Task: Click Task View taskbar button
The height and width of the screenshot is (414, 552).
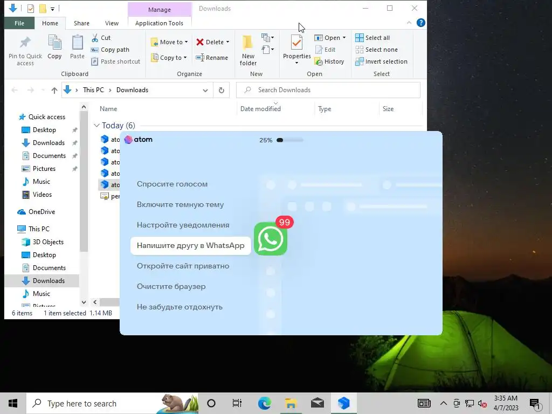Action: [237, 403]
